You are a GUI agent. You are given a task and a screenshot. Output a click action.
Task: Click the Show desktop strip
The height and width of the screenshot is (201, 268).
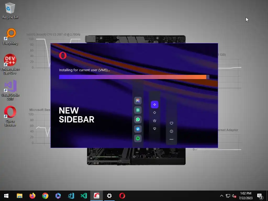click(x=267, y=196)
